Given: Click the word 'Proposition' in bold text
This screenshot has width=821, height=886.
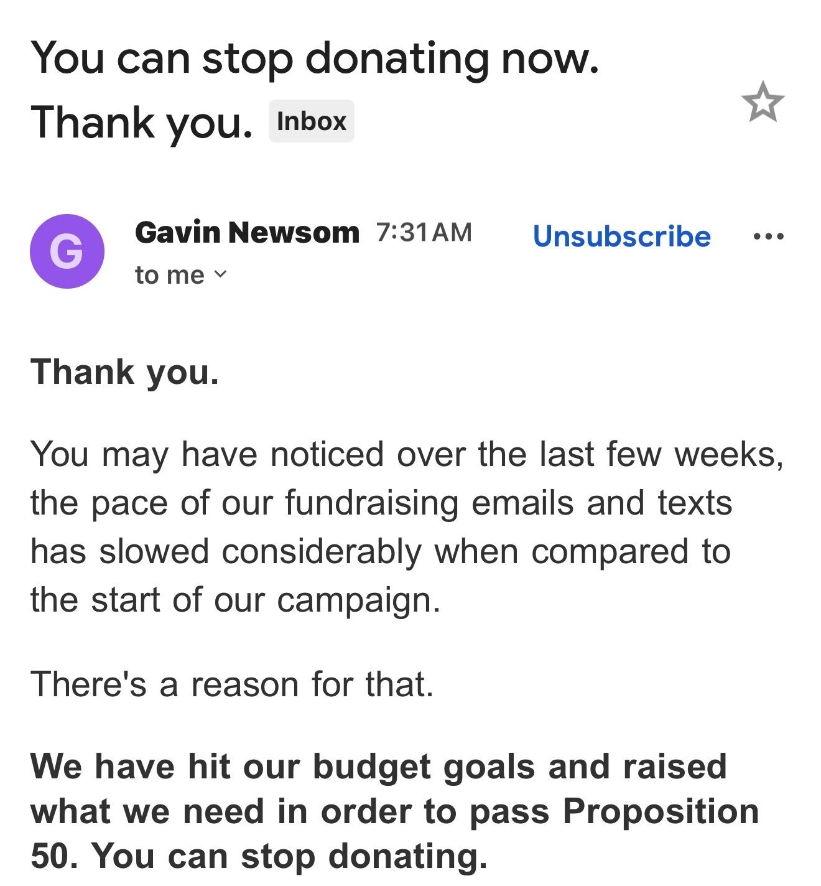Looking at the screenshot, I should pyautogui.click(x=661, y=811).
